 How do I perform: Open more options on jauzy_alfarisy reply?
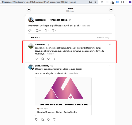pos(110,66)
